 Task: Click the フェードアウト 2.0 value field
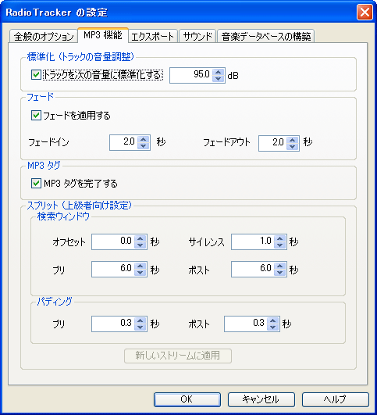[x=273, y=144]
